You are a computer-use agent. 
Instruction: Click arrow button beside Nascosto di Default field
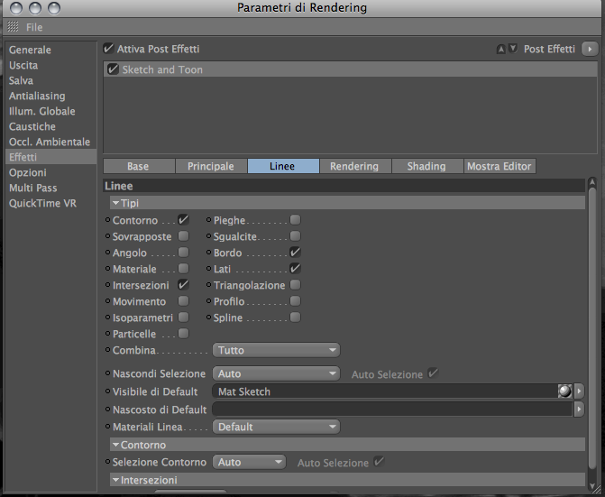pos(579,409)
